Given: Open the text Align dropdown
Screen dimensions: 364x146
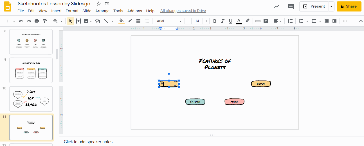Looking at the screenshot, I should pos(278,21).
